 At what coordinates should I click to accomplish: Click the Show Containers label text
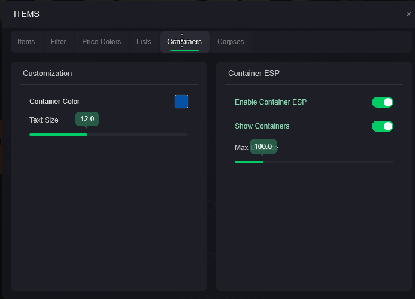click(262, 126)
